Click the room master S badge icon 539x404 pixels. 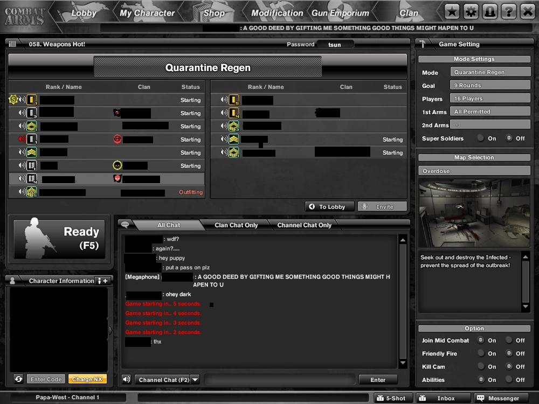(x=13, y=100)
